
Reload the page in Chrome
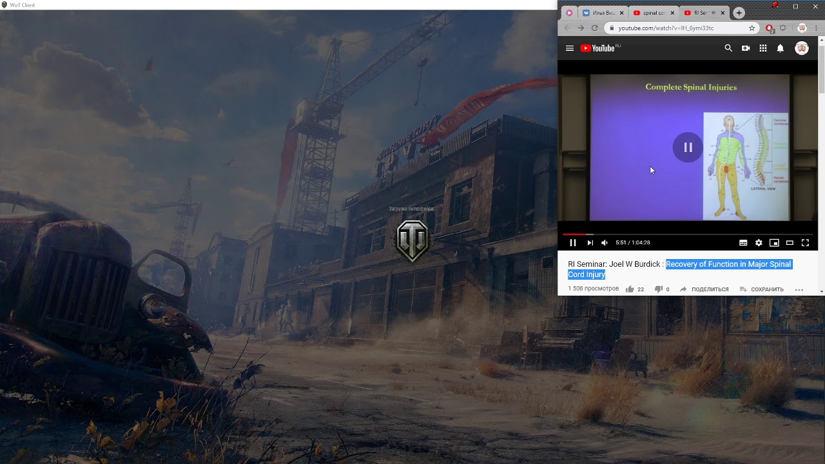point(594,28)
